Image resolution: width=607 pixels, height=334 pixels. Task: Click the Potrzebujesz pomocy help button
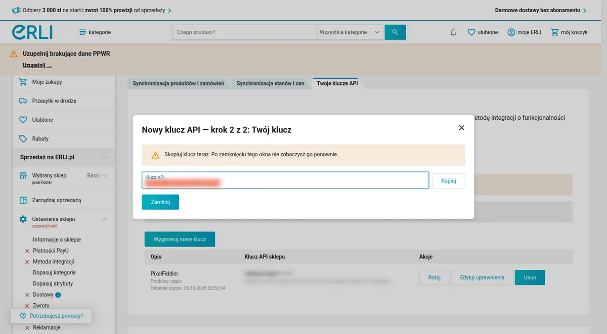(52, 316)
